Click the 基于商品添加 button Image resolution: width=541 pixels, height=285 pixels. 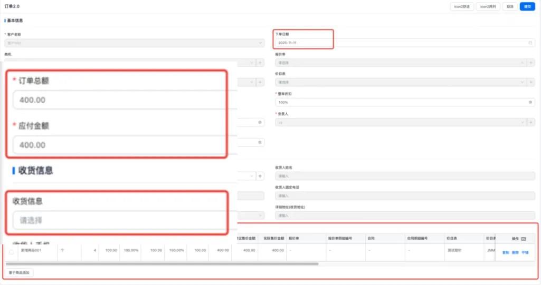coord(20,273)
